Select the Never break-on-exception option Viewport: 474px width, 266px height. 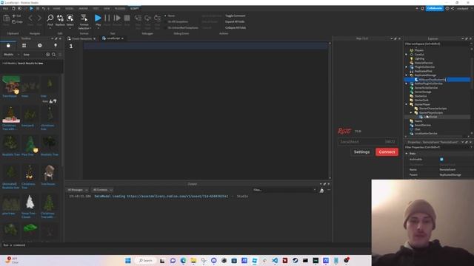[170, 16]
